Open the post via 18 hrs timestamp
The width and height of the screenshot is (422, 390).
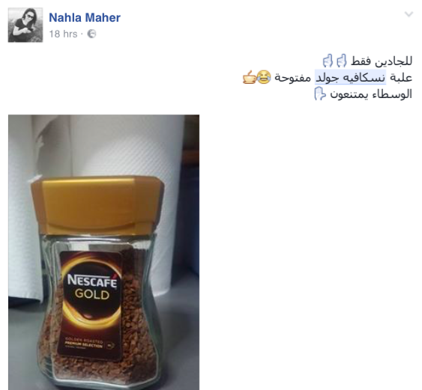[63, 34]
